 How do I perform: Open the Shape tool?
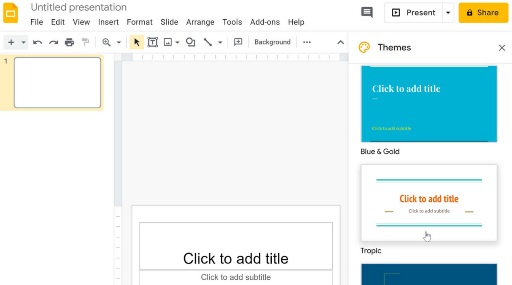pyautogui.click(x=190, y=42)
